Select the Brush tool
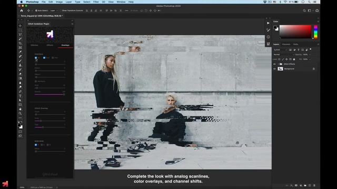 (20, 61)
